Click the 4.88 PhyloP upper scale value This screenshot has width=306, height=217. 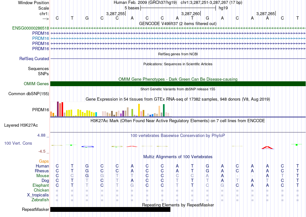pyautogui.click(x=41, y=135)
